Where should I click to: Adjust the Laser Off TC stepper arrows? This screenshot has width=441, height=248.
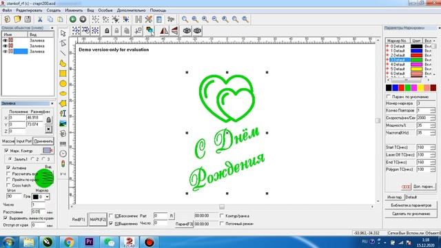point(433,154)
